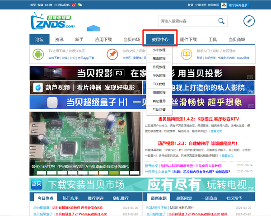Open the 资讯 navigation tab
The image size is (271, 216).
point(59,39)
